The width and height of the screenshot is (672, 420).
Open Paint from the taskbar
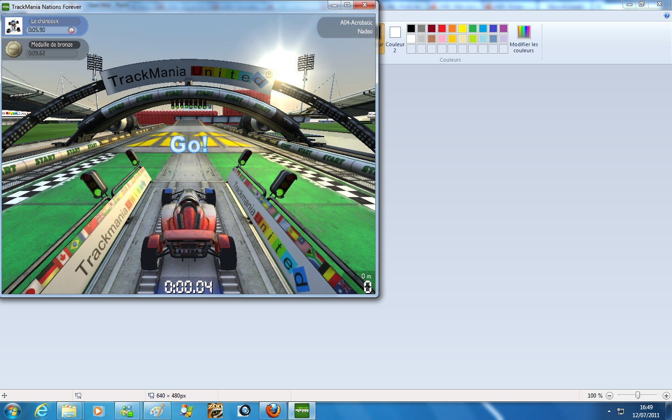(156, 411)
